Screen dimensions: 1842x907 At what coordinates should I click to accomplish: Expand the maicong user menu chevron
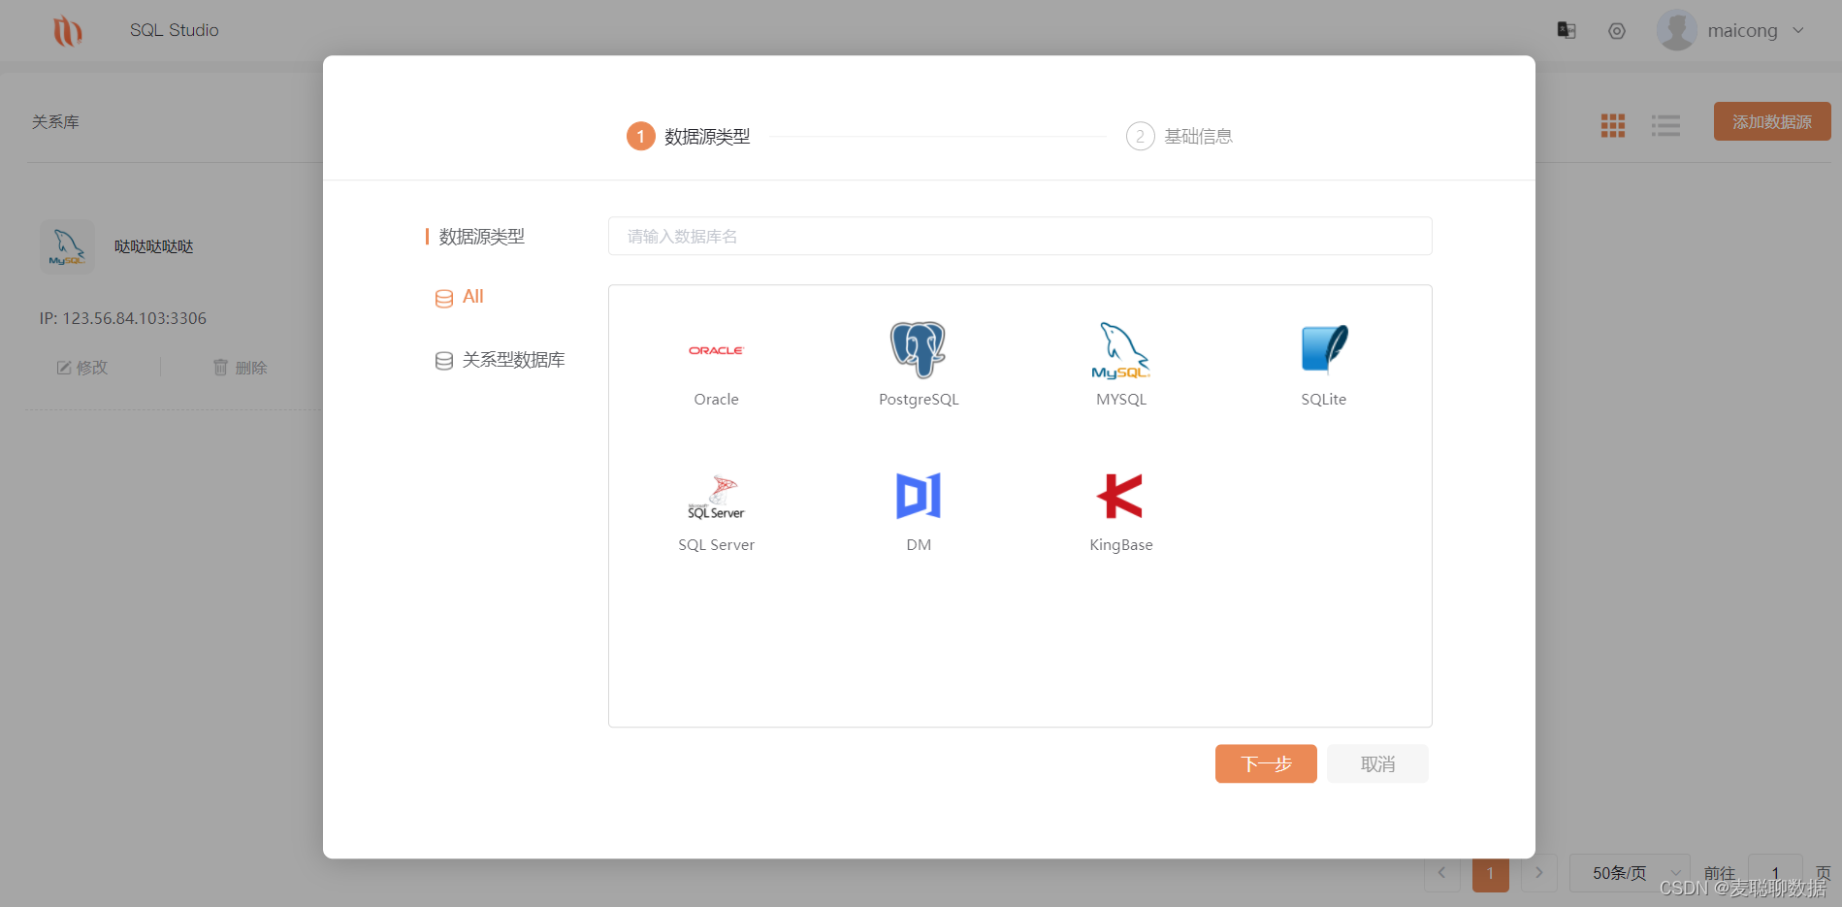1798,30
